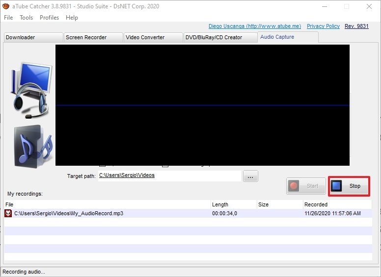
Task: Click the Rev. 9831 link
Action: coord(356,26)
